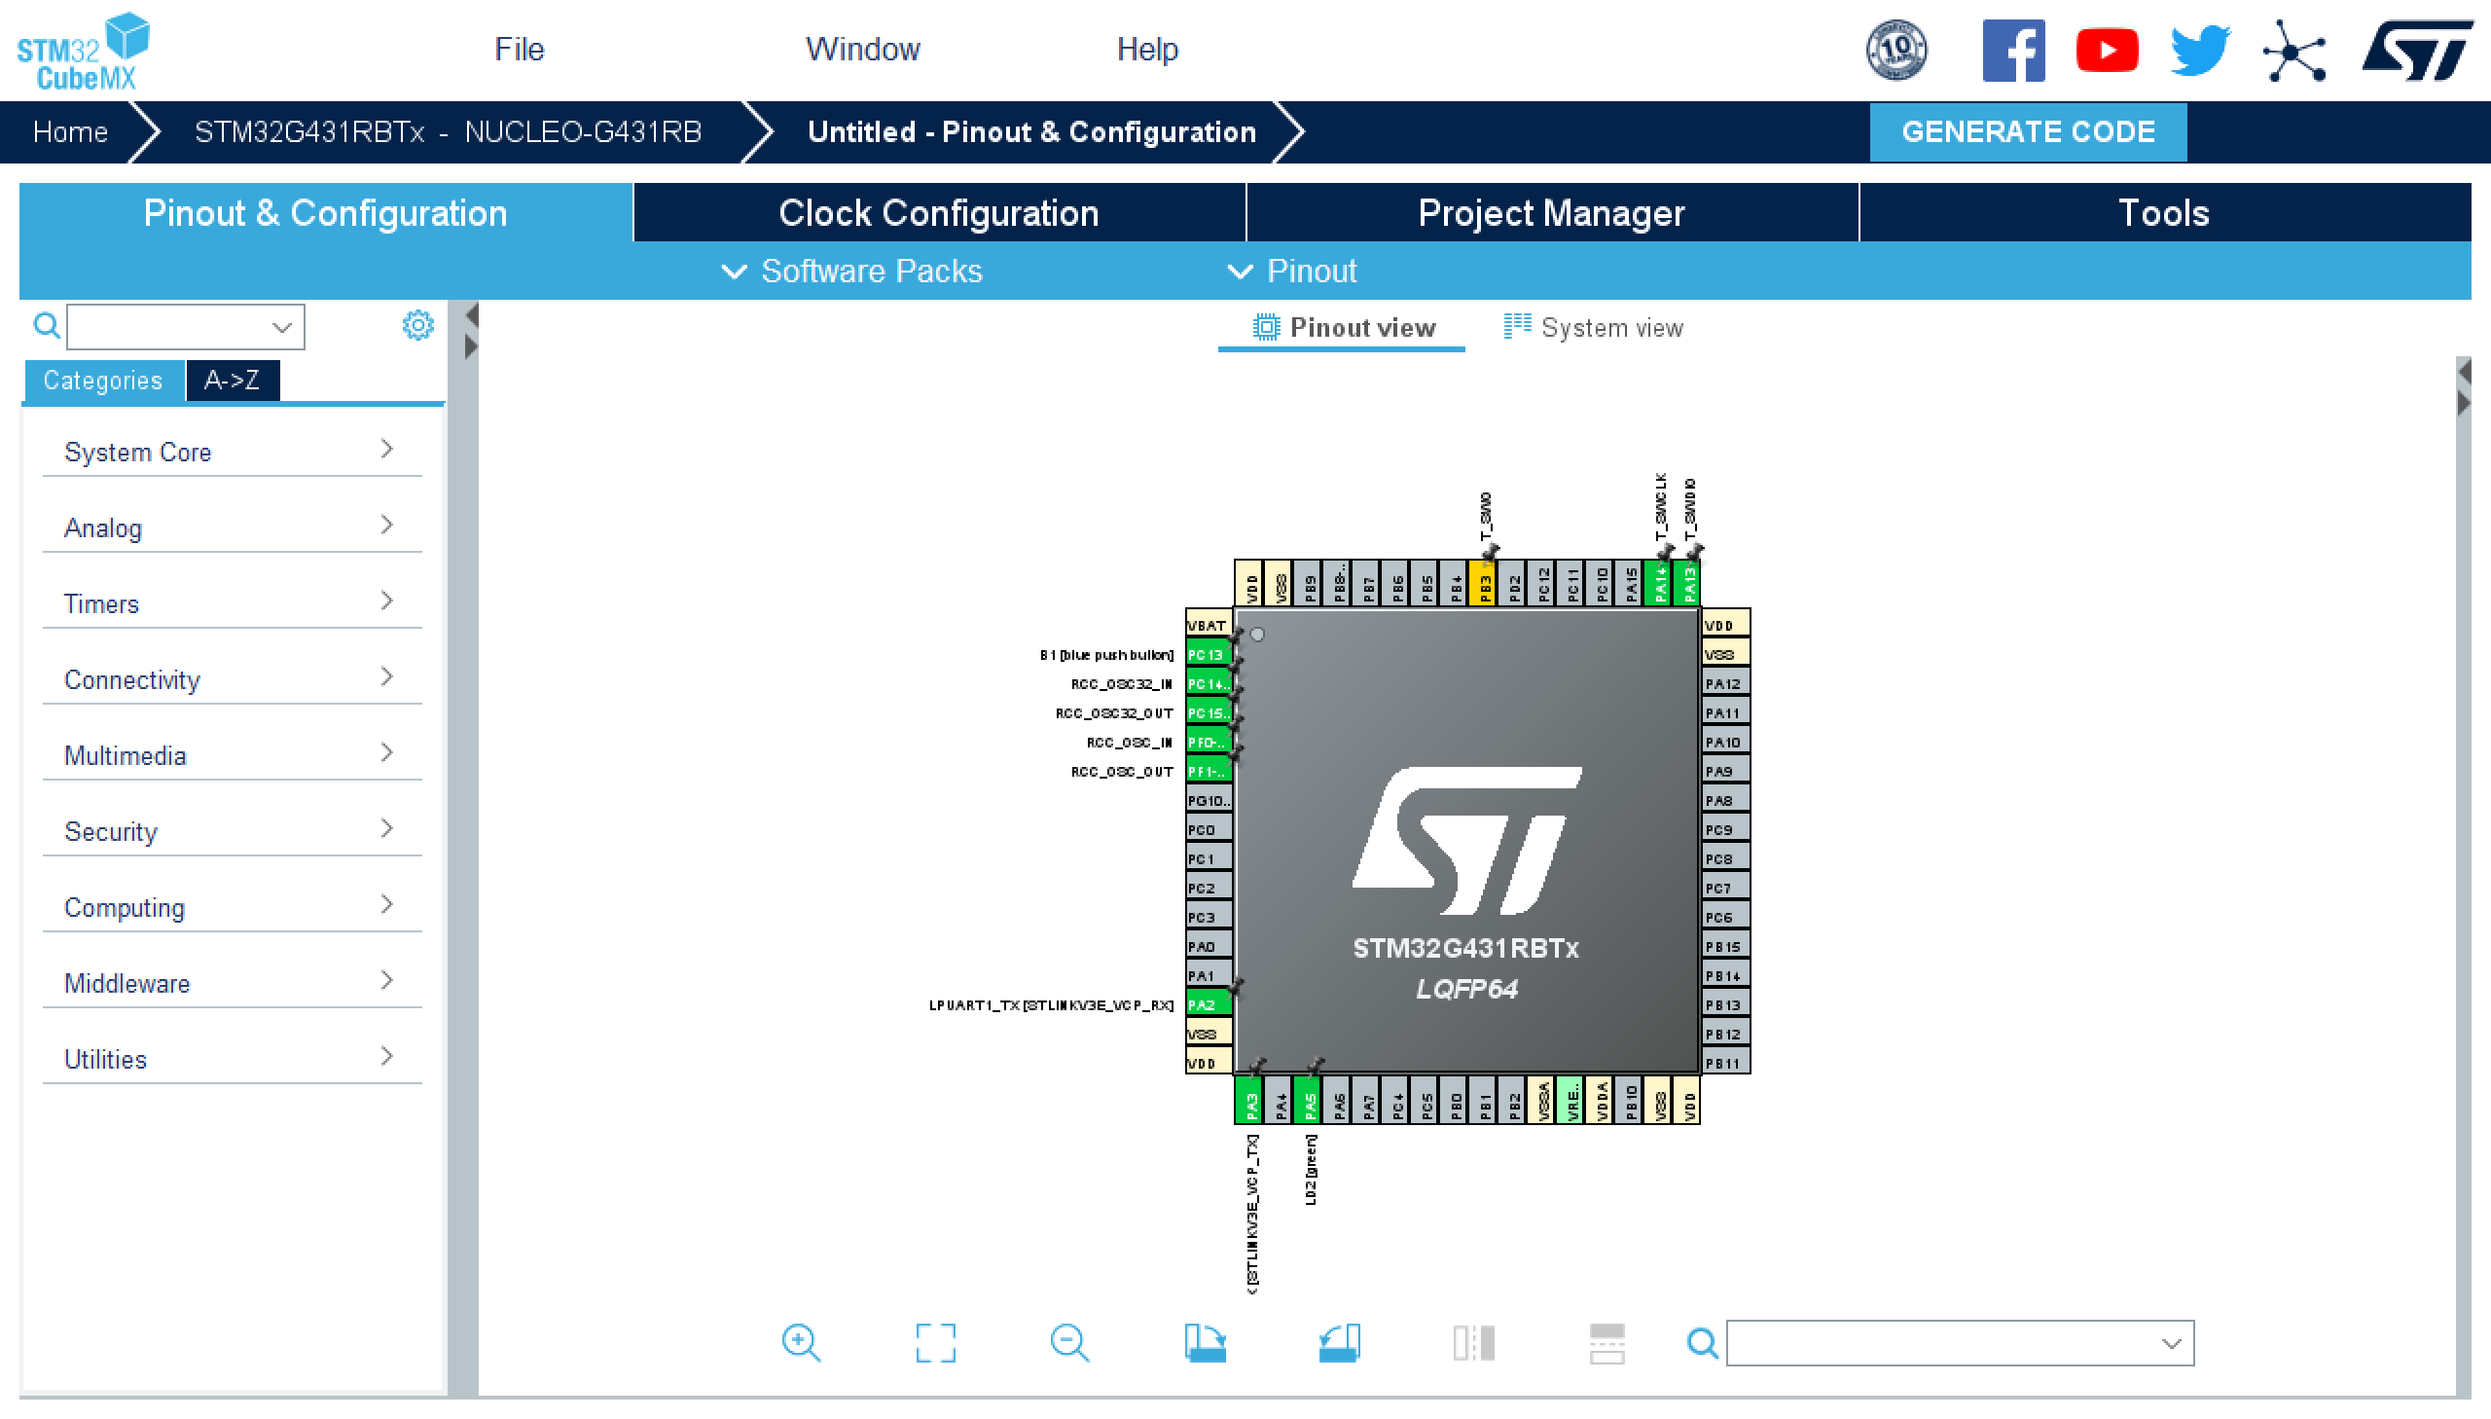Viewport: 2491px width, 1419px height.
Task: Click the ST logo in top right
Action: click(x=2417, y=50)
